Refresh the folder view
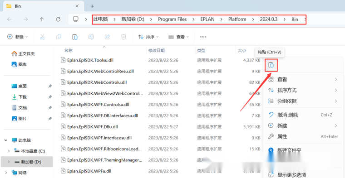The height and width of the screenshot is (178, 345). coord(58,19)
